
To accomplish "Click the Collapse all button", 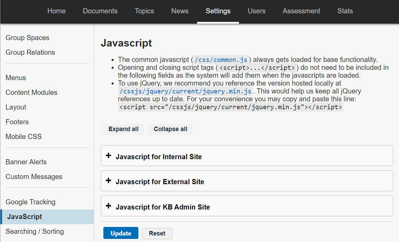I will (x=171, y=129).
